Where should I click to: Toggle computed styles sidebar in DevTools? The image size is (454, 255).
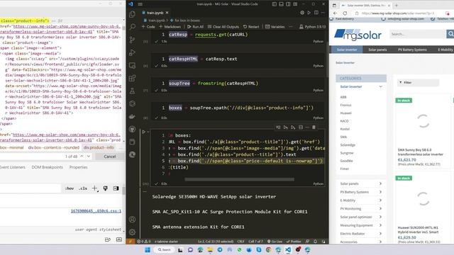click(116, 188)
